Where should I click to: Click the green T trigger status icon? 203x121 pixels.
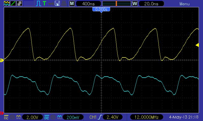pos(44,3)
